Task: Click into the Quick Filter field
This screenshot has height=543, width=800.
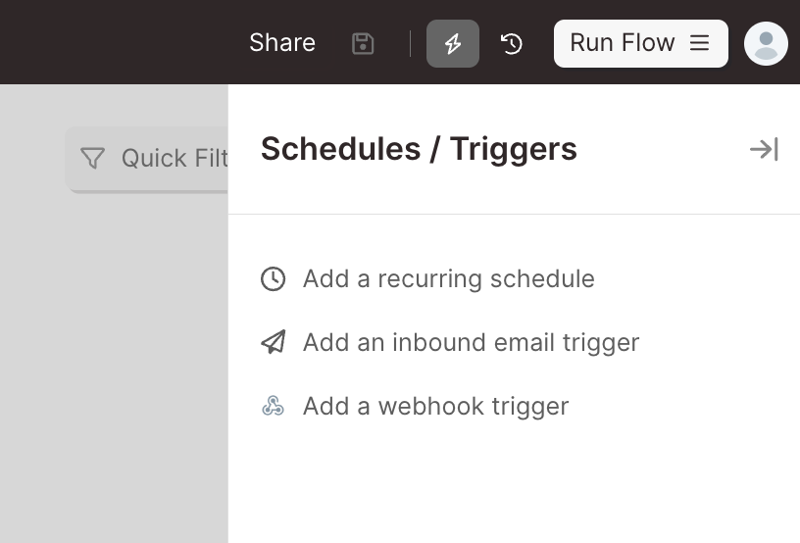Action: click(147, 159)
